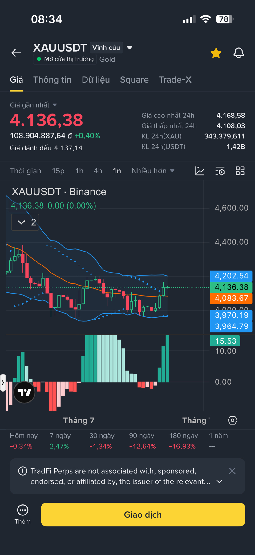255x555 pixels.
Task: Tap the 24h high value 4.168,58
Action: tap(231, 116)
